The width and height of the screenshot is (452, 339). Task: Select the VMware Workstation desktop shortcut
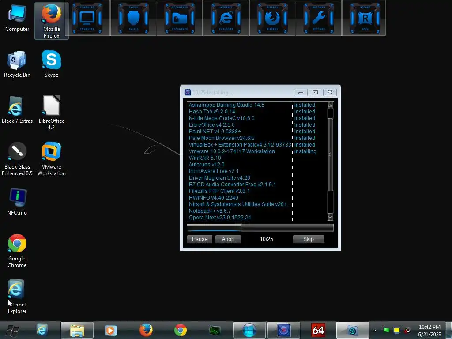tap(52, 158)
